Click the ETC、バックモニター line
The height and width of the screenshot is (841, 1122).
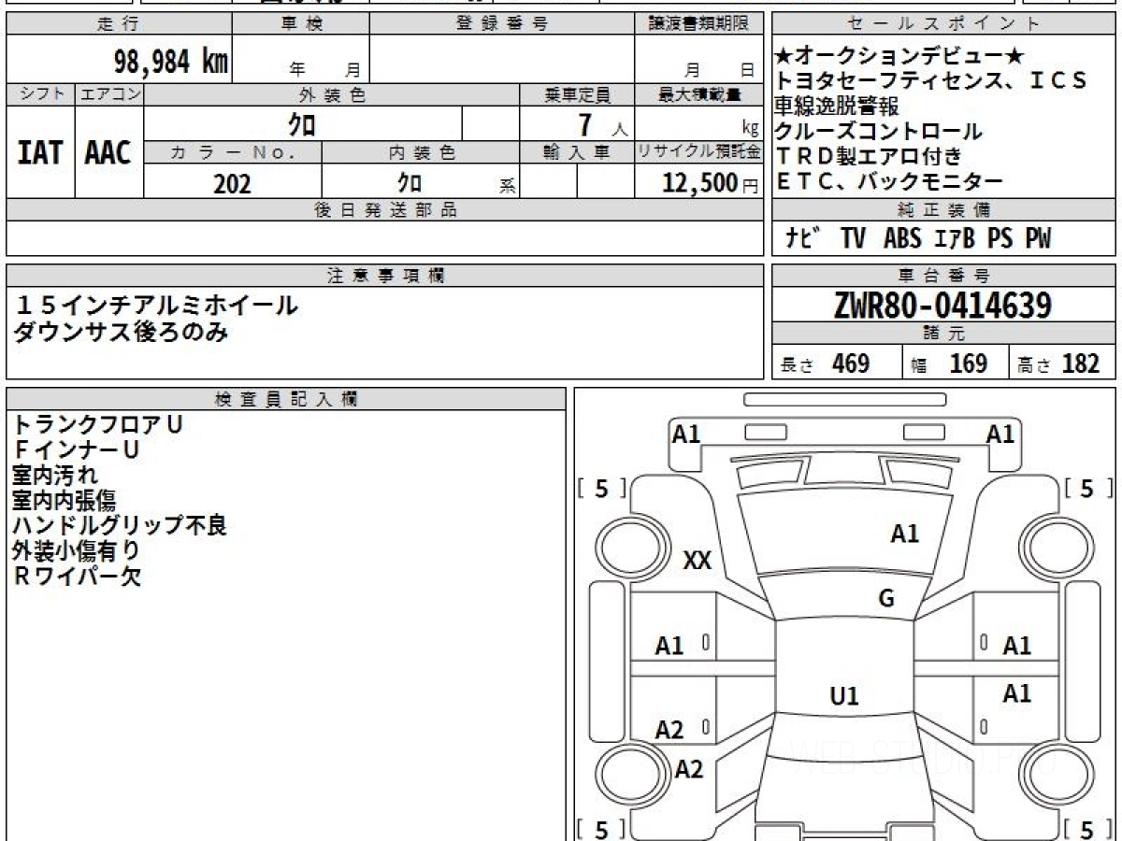(x=888, y=181)
